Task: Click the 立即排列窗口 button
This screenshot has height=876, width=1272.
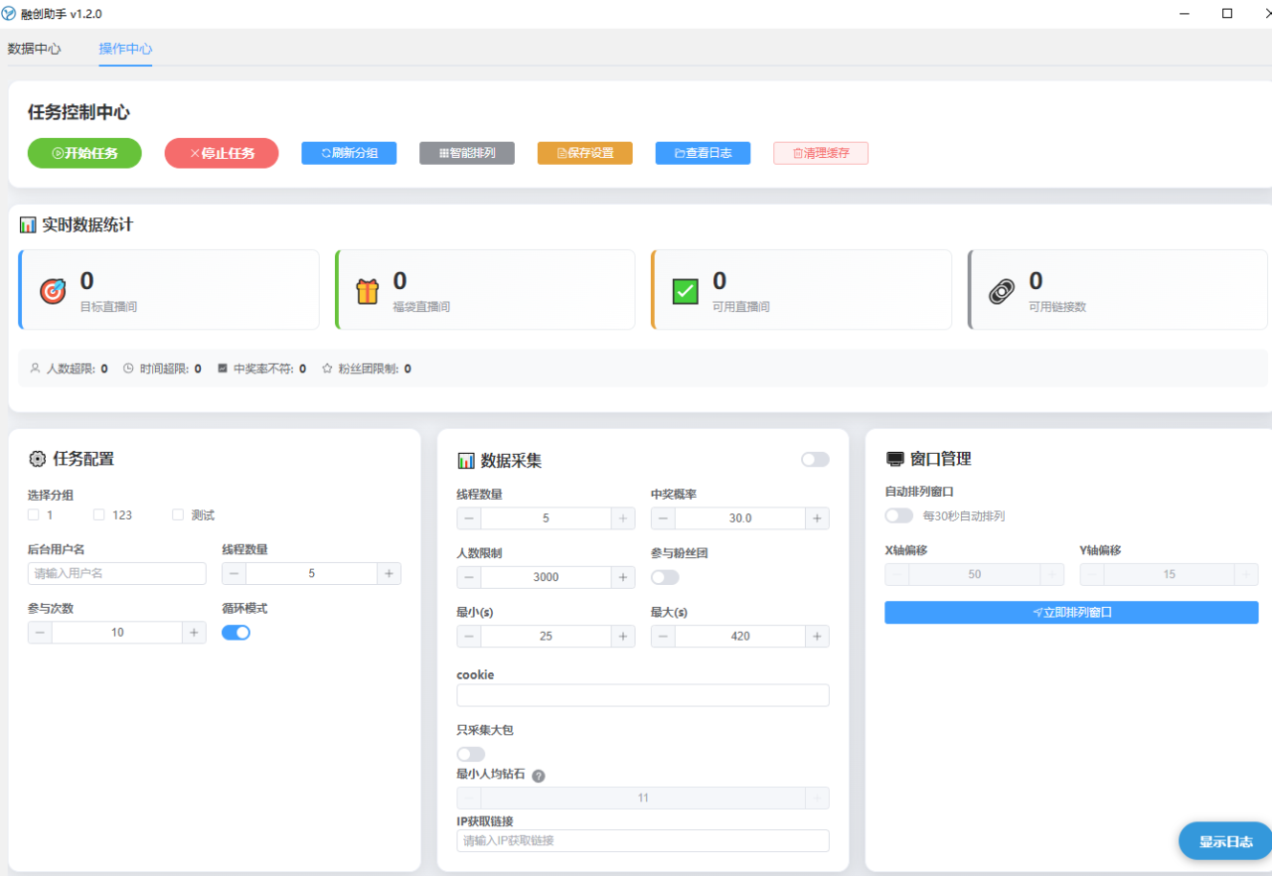Action: click(1071, 613)
